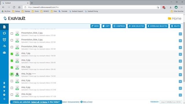The height and width of the screenshot is (104, 185).
Task: Open dropdown menu for step_6a.jpg
Action: tap(180, 95)
